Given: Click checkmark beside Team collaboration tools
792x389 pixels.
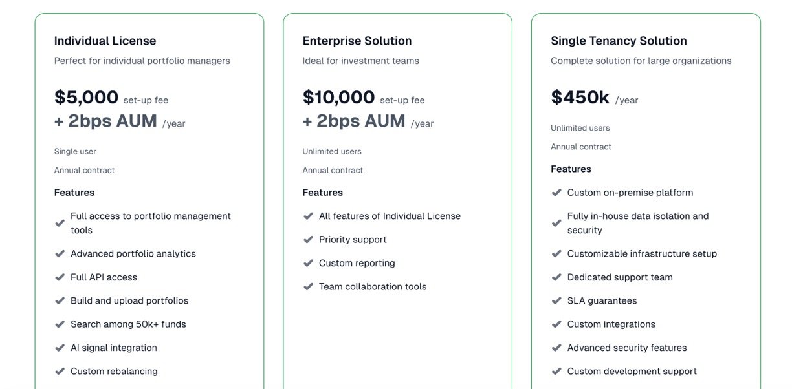Looking at the screenshot, I should pos(308,287).
